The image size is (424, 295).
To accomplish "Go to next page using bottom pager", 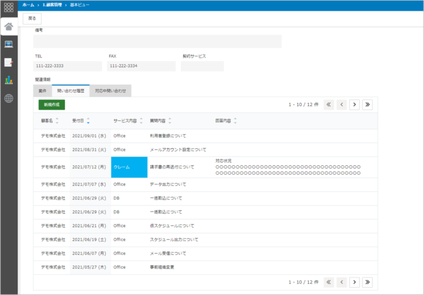I will [x=354, y=282].
